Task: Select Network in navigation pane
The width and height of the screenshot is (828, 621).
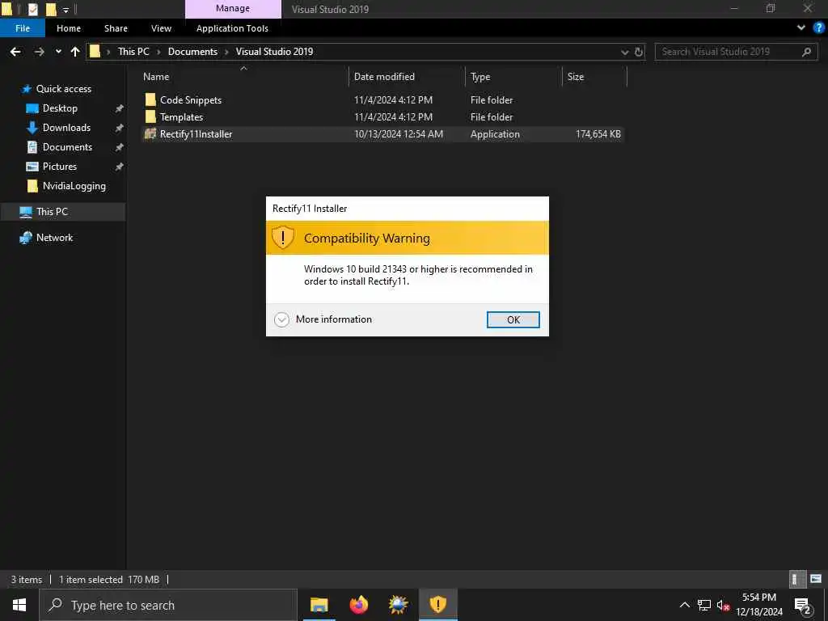Action: pyautogui.click(x=54, y=238)
